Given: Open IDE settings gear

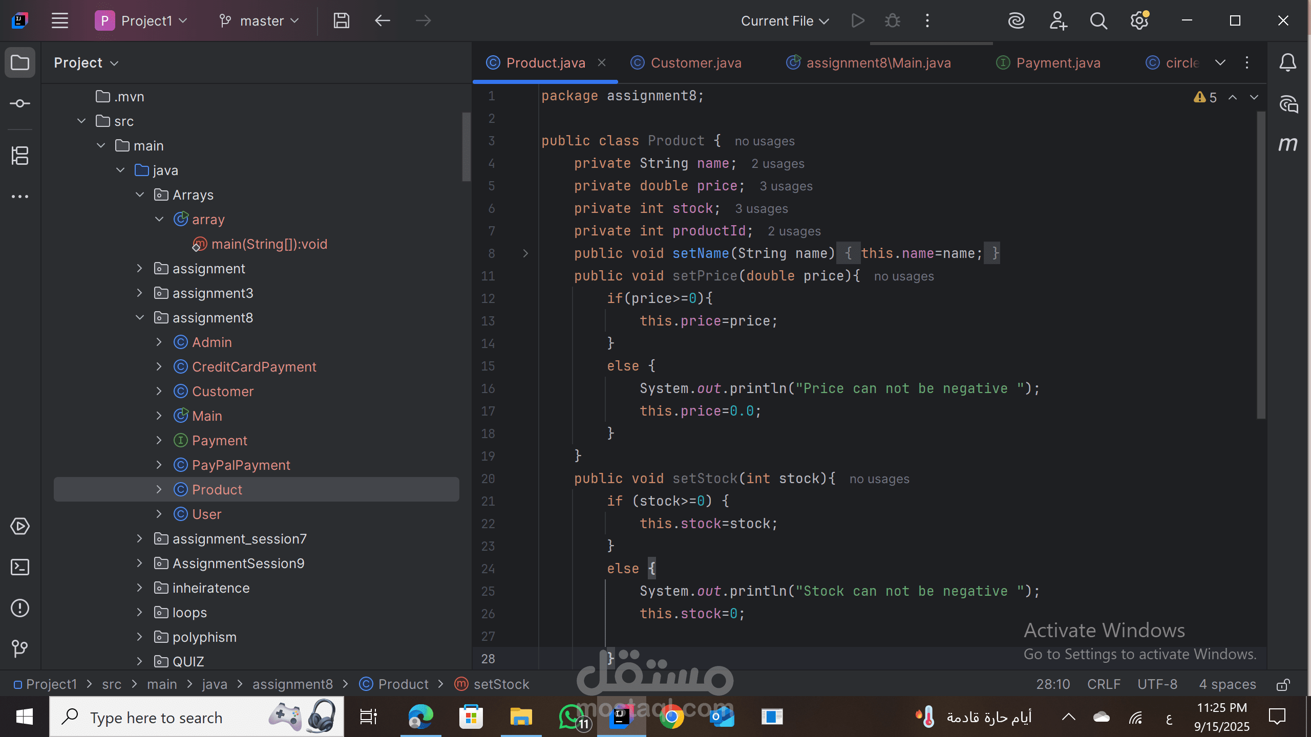Looking at the screenshot, I should pyautogui.click(x=1139, y=21).
